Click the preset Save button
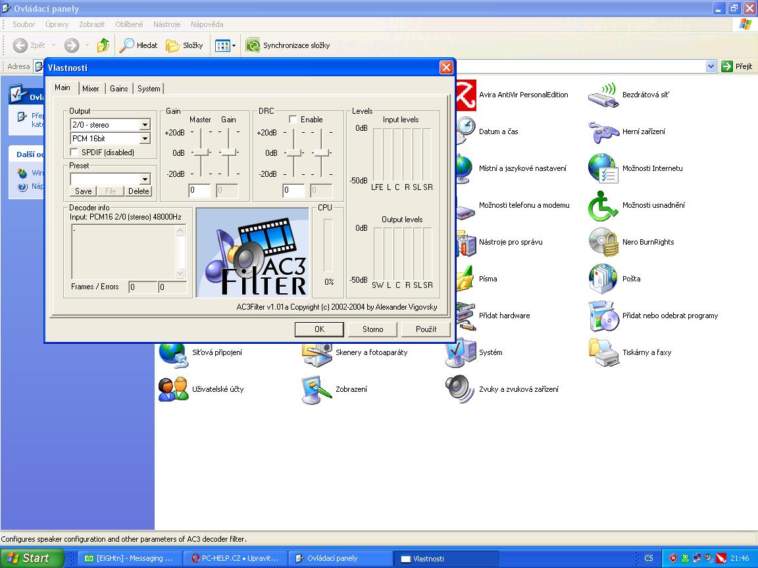The image size is (758, 568). (x=84, y=191)
